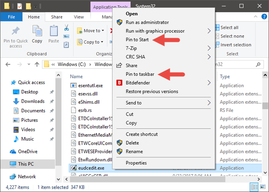Sort by Type column header
The height and width of the screenshot is (192, 269).
coord(225,76)
